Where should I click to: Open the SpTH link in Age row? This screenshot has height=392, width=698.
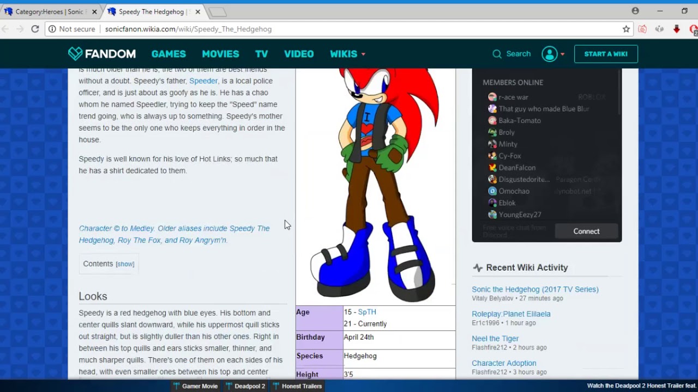point(367,312)
